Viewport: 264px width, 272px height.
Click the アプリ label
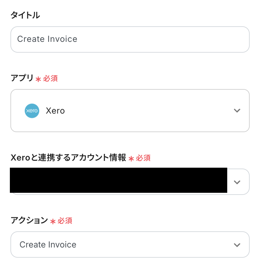(x=22, y=78)
